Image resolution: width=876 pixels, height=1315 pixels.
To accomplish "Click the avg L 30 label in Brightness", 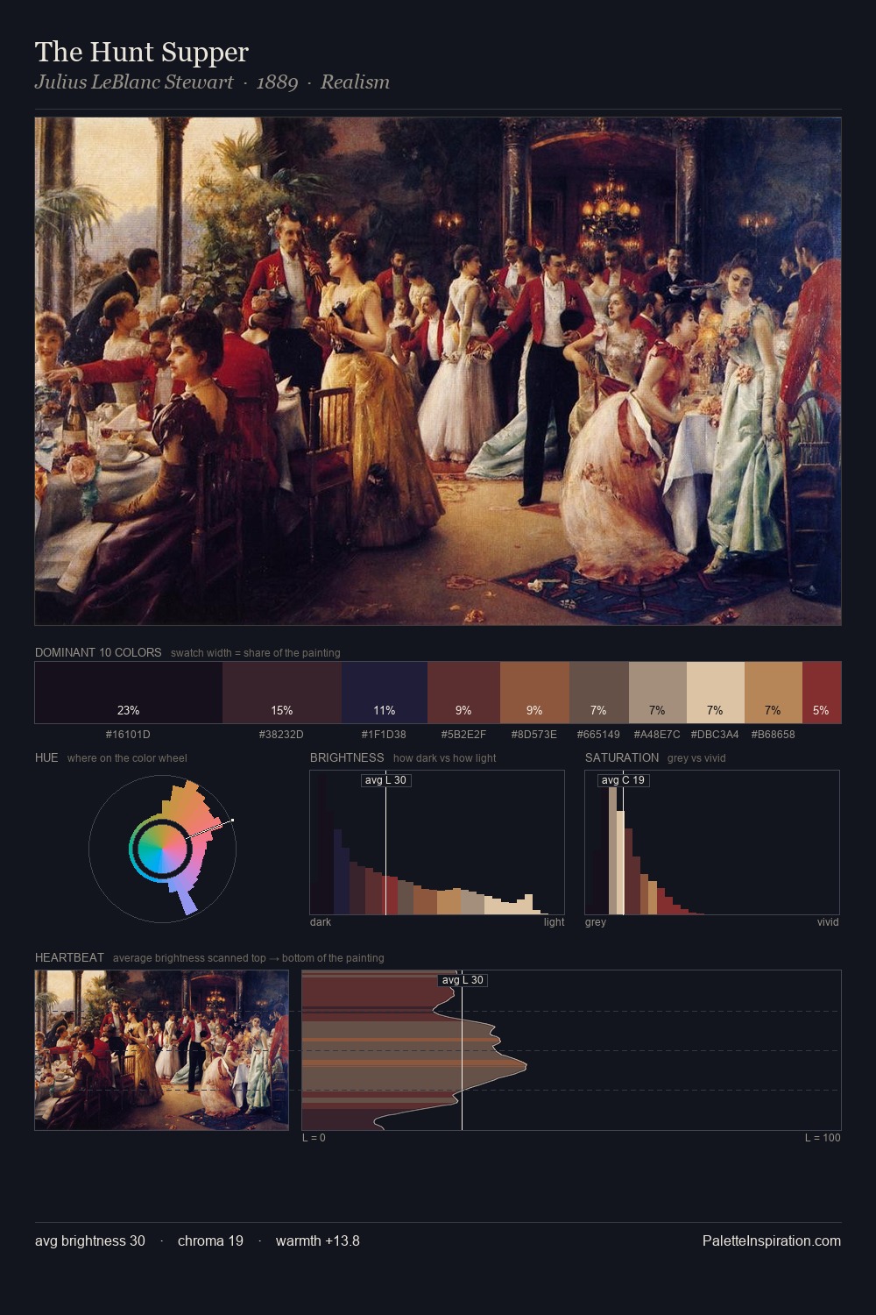I will pyautogui.click(x=386, y=780).
